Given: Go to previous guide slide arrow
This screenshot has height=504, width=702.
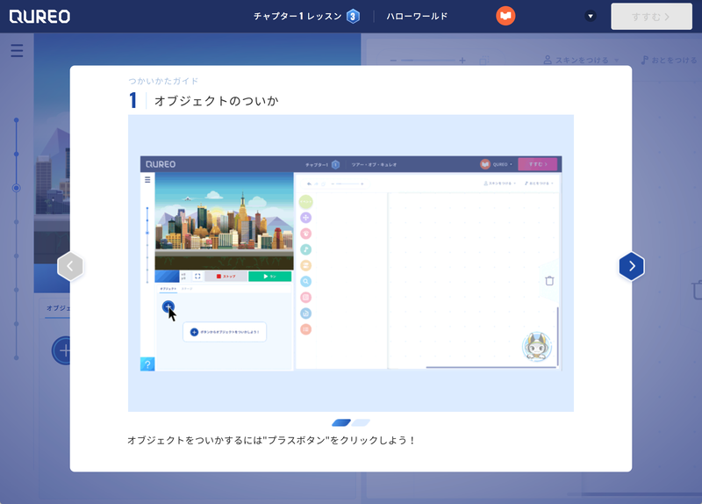Looking at the screenshot, I should tap(70, 266).
